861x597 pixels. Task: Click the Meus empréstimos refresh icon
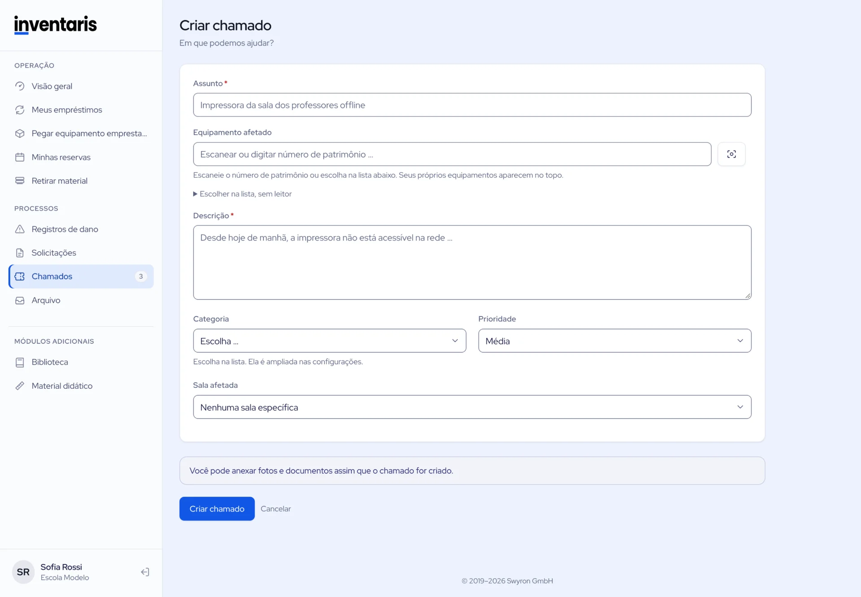(20, 110)
